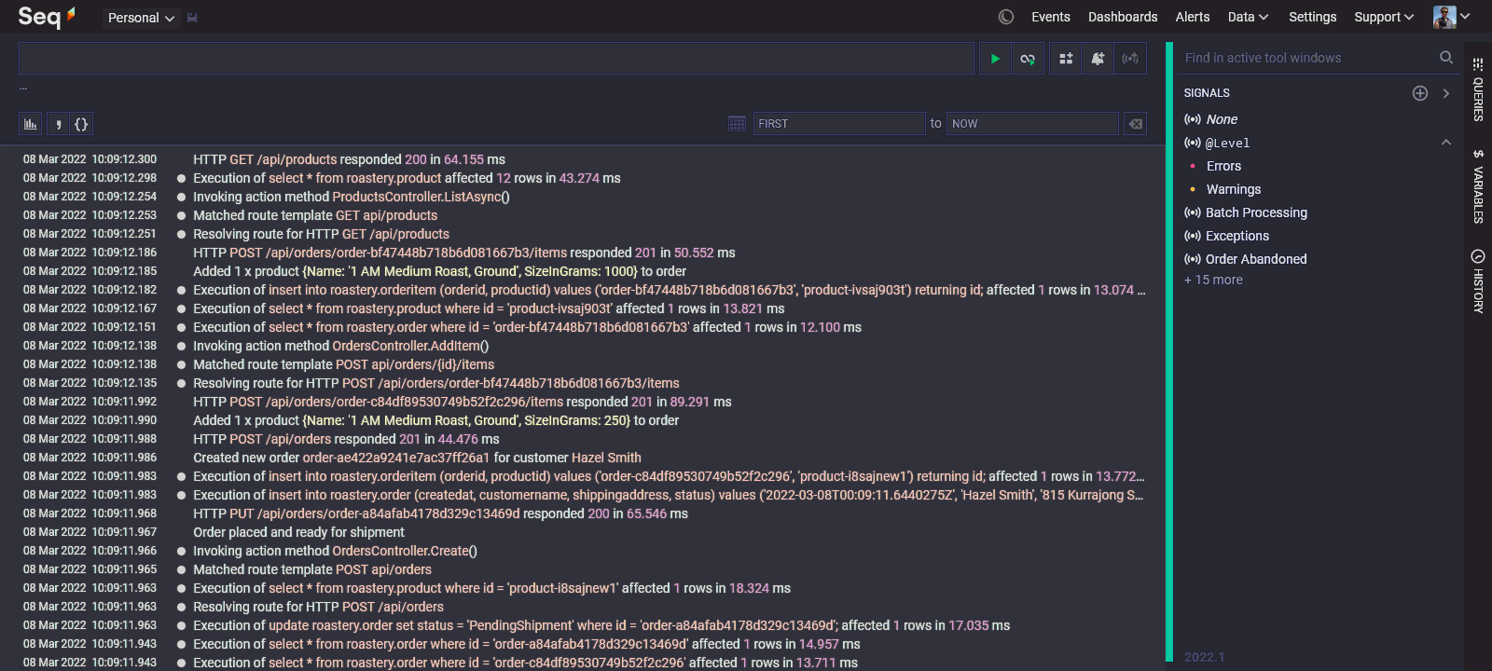Open the Variables side panel
1492x671 pixels.
[x=1478, y=186]
